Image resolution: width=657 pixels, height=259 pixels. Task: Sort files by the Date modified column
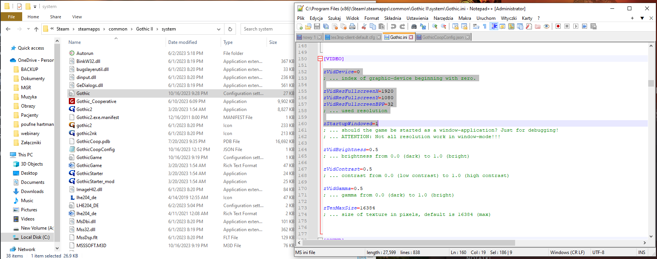(182, 42)
